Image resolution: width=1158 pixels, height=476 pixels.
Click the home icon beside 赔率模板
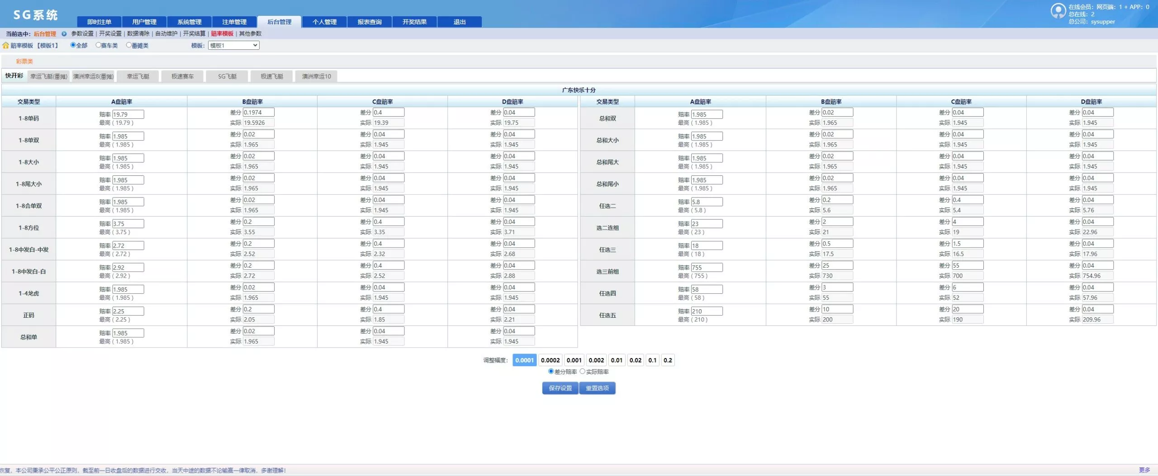(5, 46)
